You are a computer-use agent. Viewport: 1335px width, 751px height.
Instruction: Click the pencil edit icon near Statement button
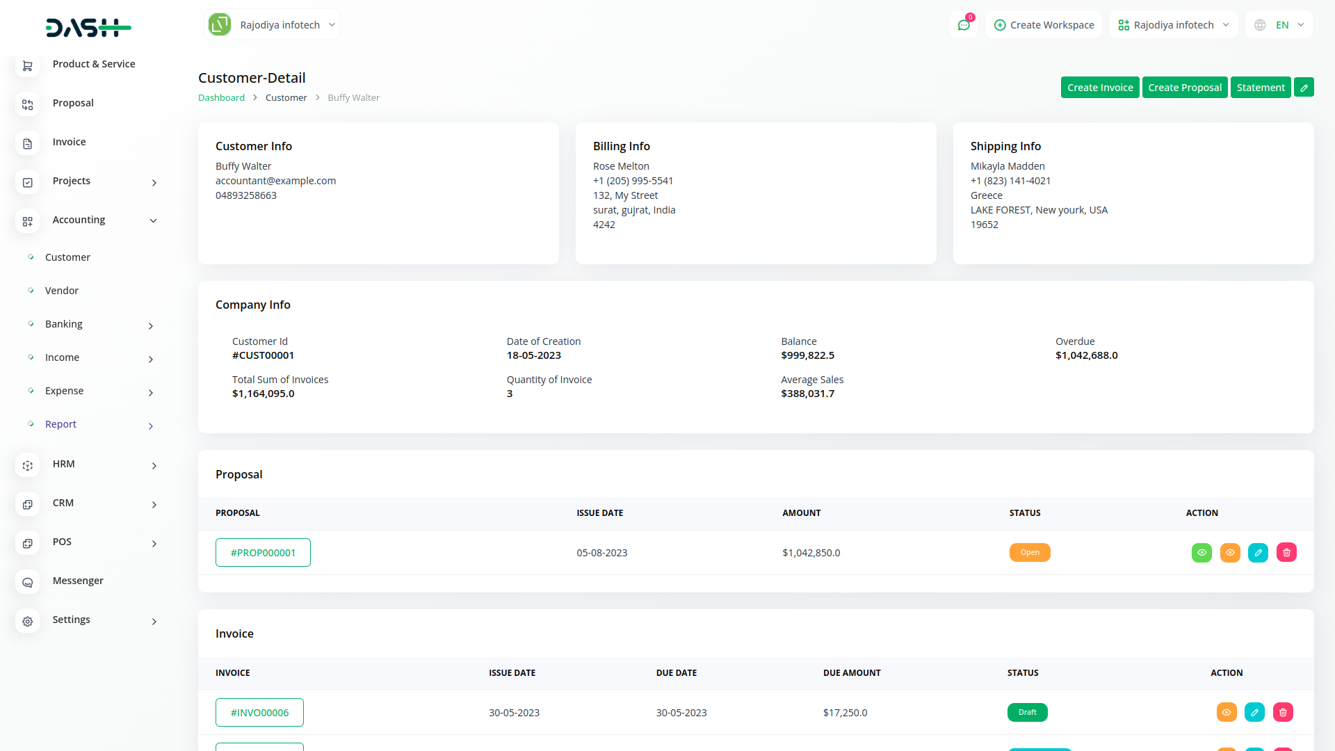(1304, 87)
